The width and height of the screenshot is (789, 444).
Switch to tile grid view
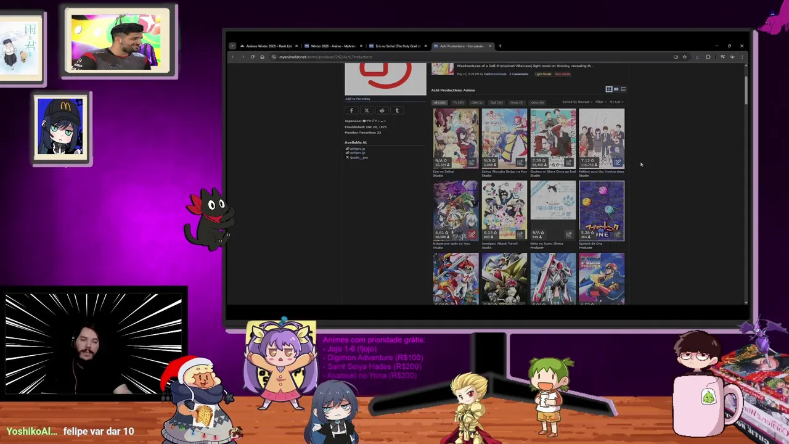[609, 89]
